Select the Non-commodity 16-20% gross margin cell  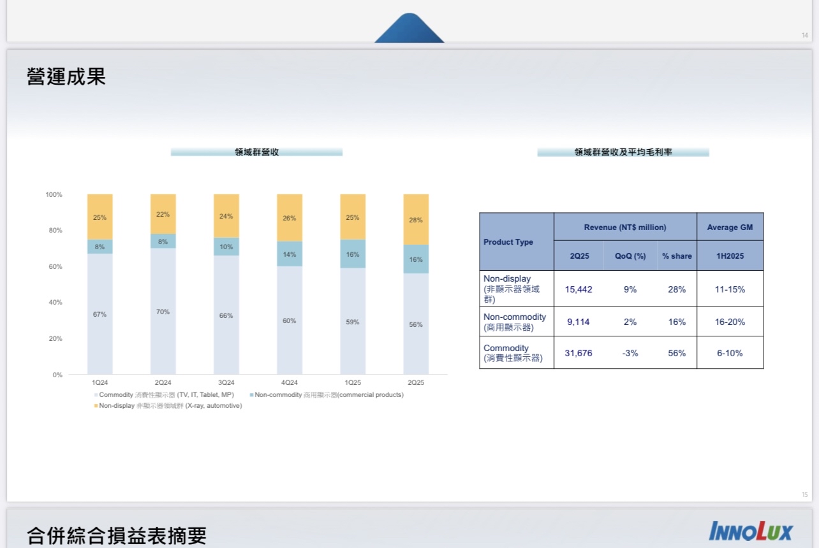[730, 322]
